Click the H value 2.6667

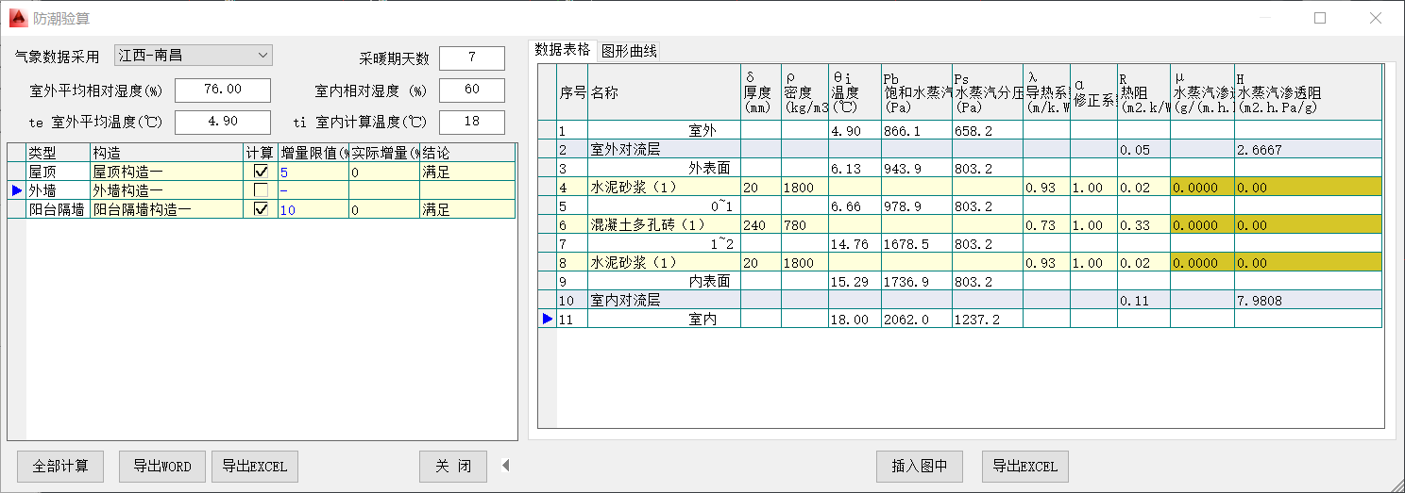point(1309,149)
